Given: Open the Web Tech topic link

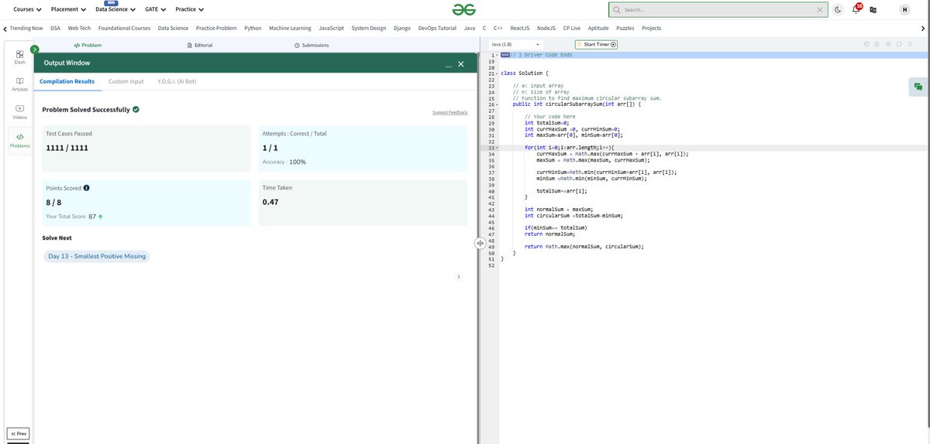Looking at the screenshot, I should tap(79, 28).
